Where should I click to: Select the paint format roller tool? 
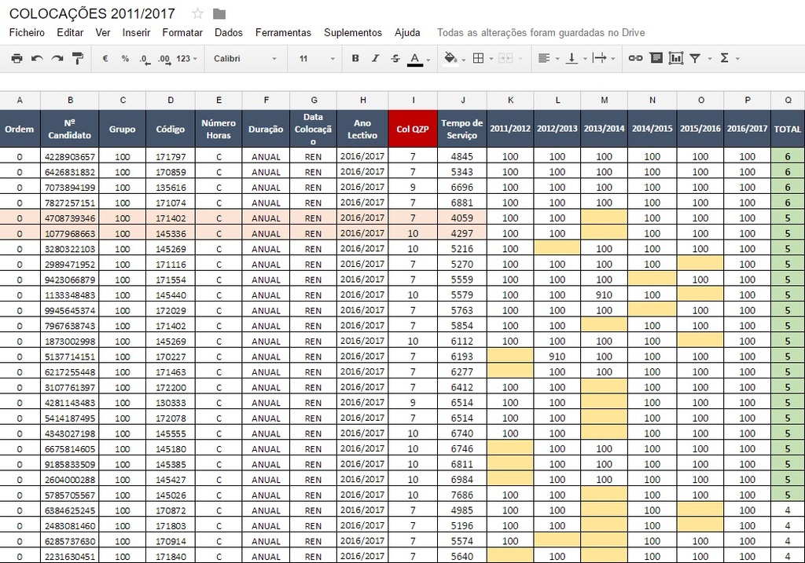(x=78, y=58)
